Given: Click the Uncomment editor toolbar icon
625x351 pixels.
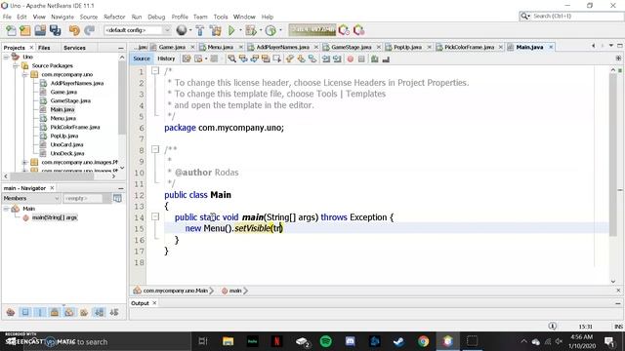Looking at the screenshot, I should (x=386, y=58).
